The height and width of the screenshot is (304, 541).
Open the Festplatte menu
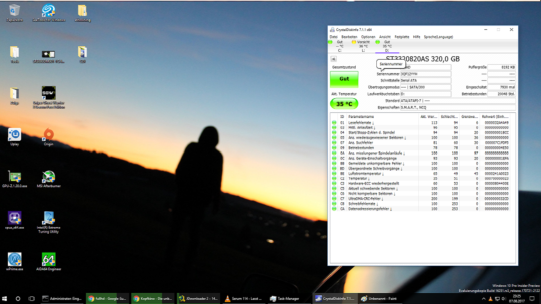[x=402, y=37]
